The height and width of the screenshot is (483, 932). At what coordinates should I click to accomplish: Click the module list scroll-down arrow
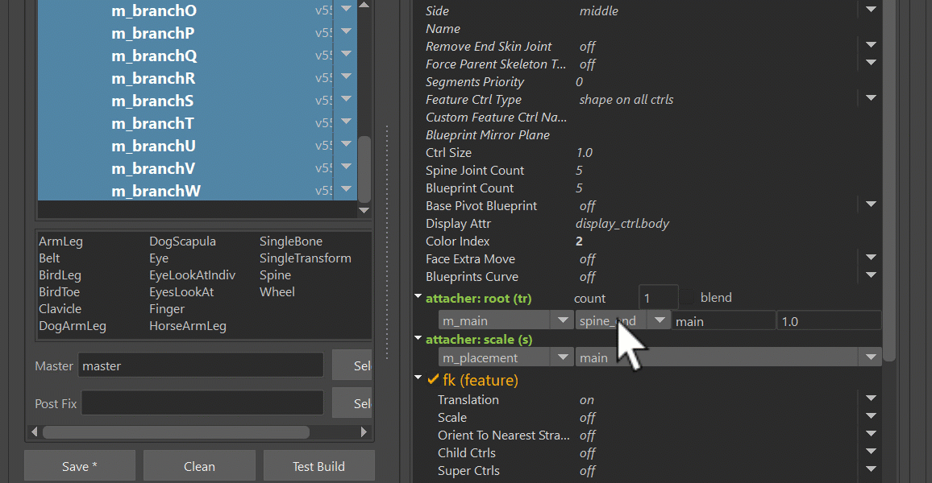point(364,210)
